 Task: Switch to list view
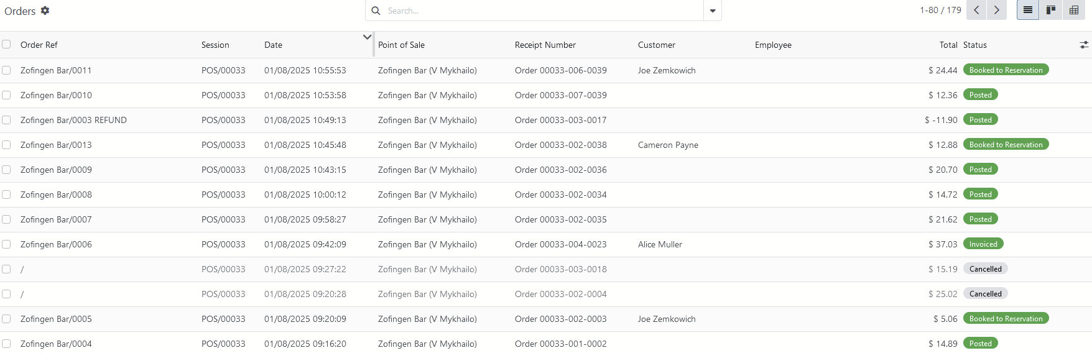(1028, 10)
